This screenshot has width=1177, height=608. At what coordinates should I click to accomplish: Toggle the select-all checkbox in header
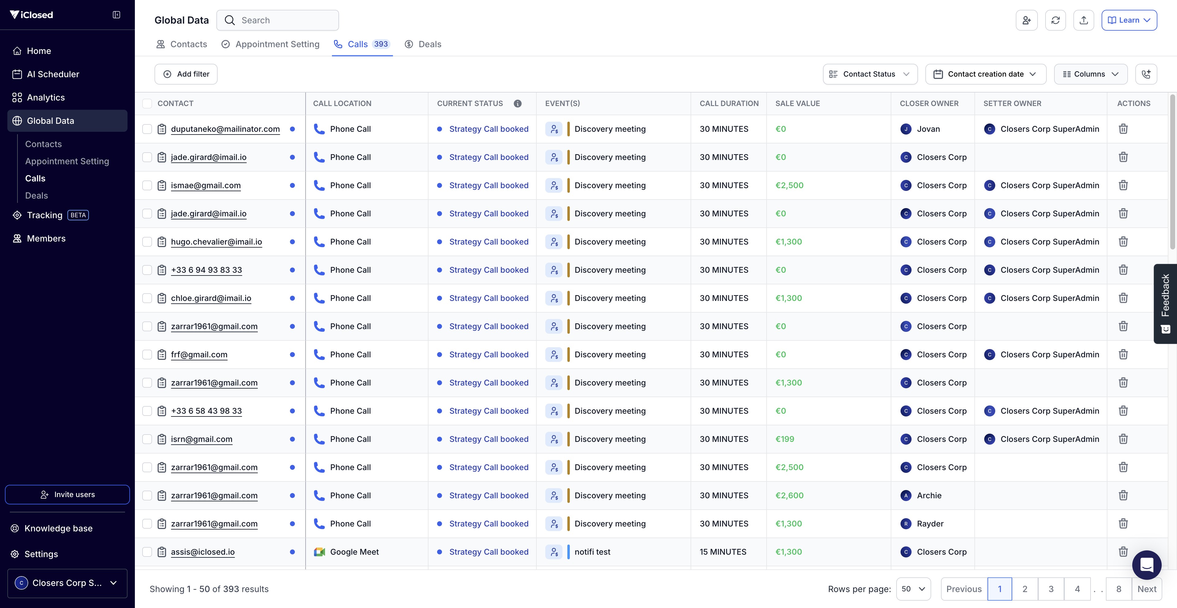[x=147, y=104]
